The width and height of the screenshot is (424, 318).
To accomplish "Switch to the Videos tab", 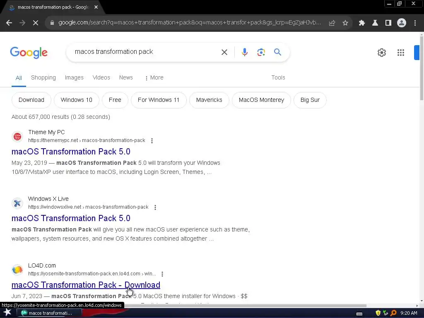I will pos(101,77).
